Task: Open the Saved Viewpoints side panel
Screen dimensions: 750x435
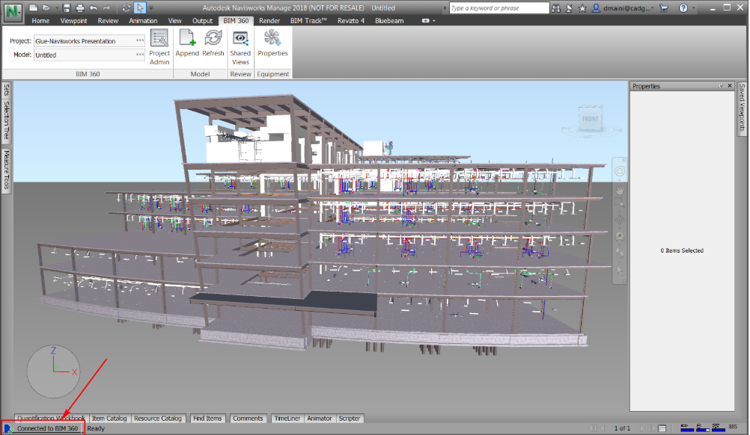Action: pos(742,108)
